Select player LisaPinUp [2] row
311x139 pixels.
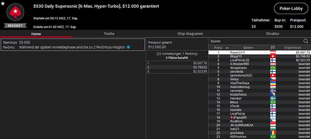click(x=239, y=60)
